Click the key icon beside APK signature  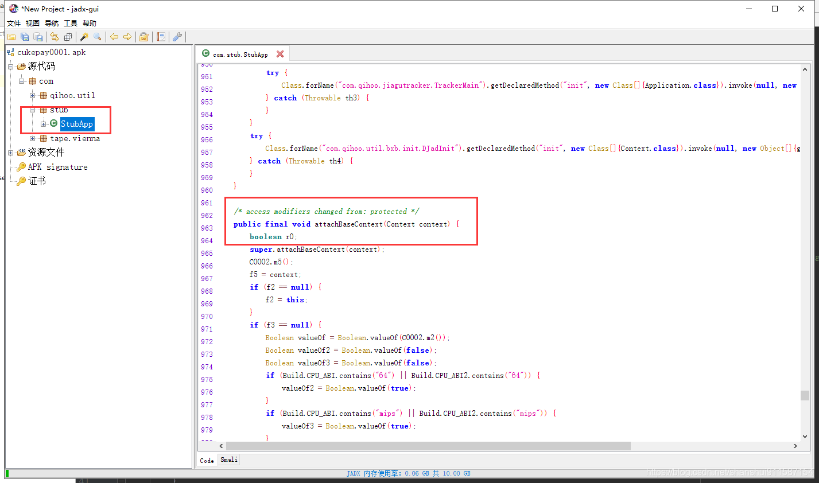click(x=21, y=167)
